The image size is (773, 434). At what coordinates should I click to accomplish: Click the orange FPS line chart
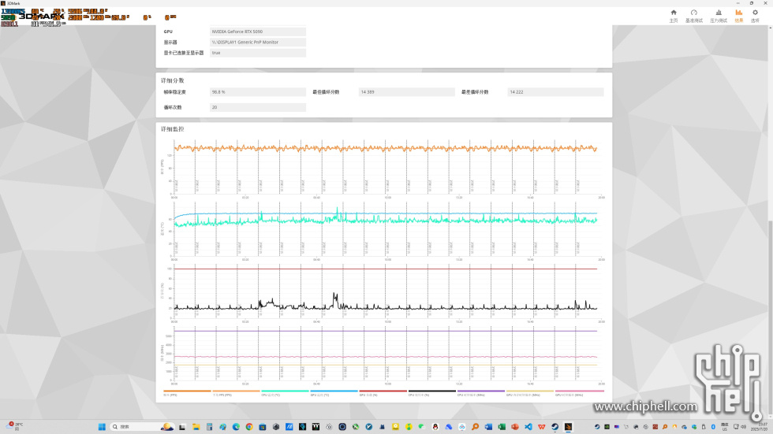(386, 167)
